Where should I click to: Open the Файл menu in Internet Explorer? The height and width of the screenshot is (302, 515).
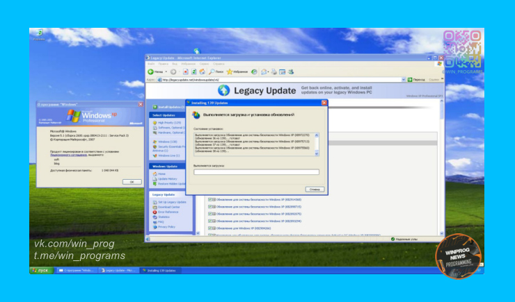click(151, 64)
